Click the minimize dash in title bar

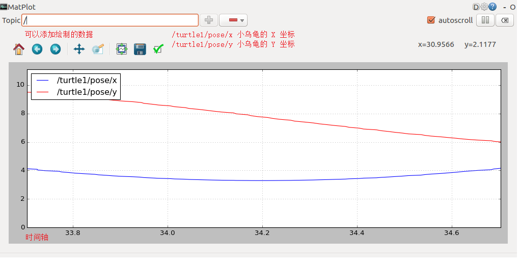coord(504,7)
